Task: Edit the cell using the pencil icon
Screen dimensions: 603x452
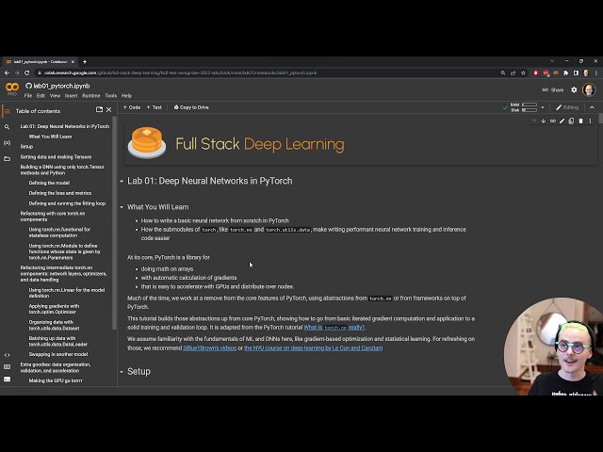Action: tap(562, 121)
